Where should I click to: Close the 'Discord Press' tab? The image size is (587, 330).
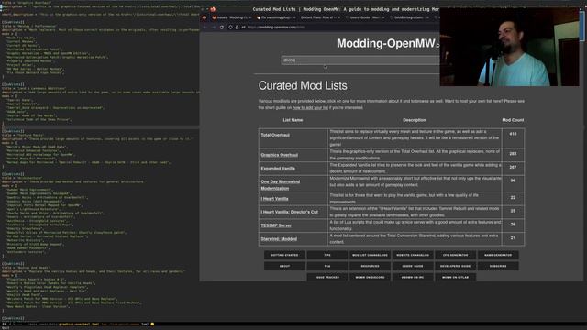339,17
